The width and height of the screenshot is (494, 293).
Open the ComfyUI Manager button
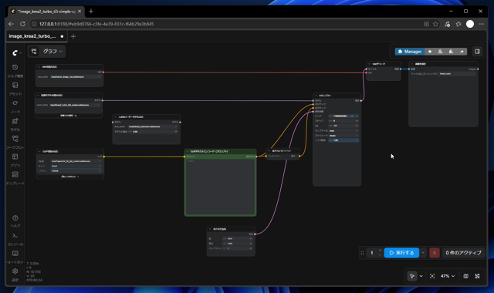tap(410, 52)
